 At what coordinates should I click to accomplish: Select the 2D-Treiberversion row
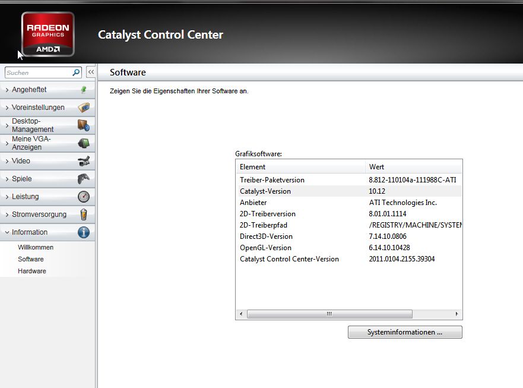pos(349,214)
